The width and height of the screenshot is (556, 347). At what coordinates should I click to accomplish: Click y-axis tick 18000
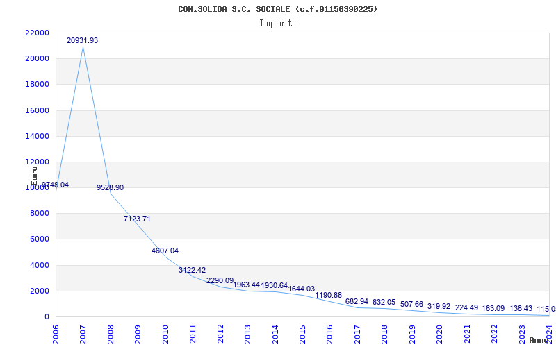click(38, 85)
